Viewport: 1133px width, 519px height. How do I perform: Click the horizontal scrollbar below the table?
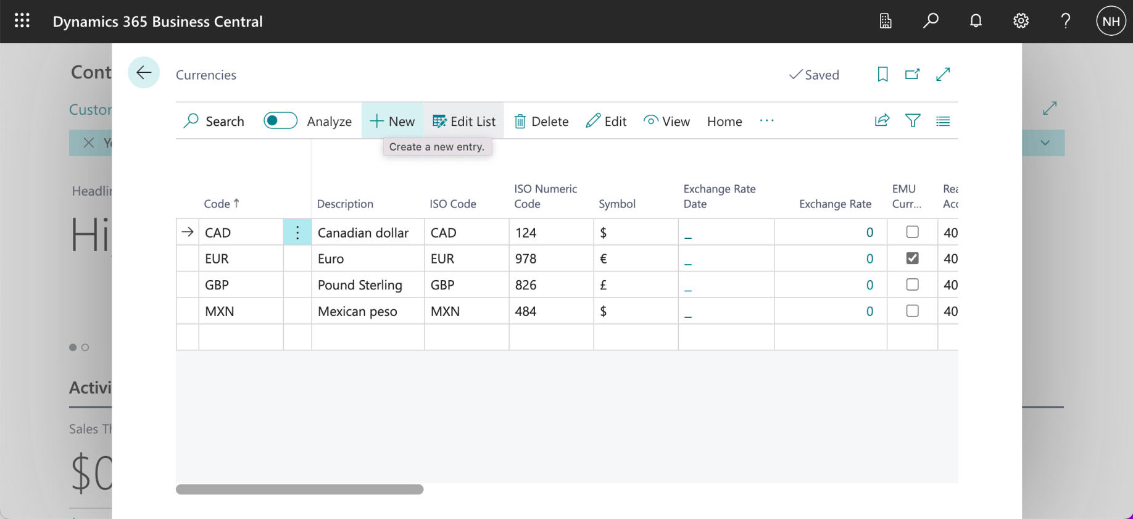point(299,489)
